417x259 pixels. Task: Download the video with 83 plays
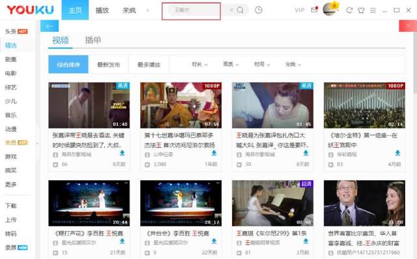coord(397,153)
